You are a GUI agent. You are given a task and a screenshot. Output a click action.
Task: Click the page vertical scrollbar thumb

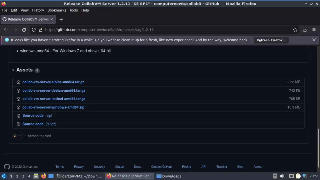pos(318,148)
